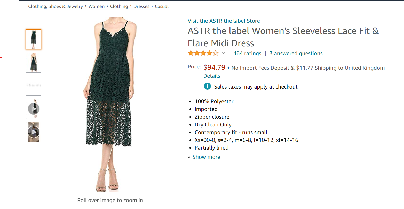
Task: Open the Clothing breadcrumb link
Action: [x=119, y=6]
